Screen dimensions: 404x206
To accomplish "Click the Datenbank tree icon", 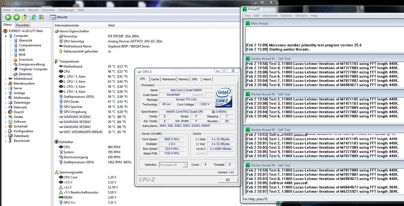I will (10, 136).
